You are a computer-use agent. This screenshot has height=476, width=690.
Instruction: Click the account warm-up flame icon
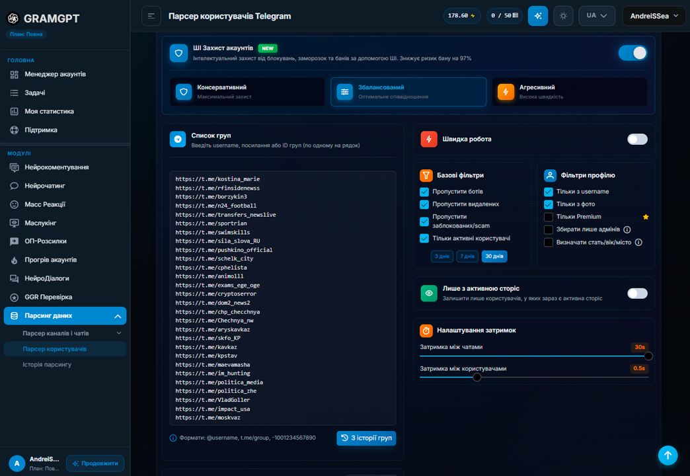[x=14, y=260]
